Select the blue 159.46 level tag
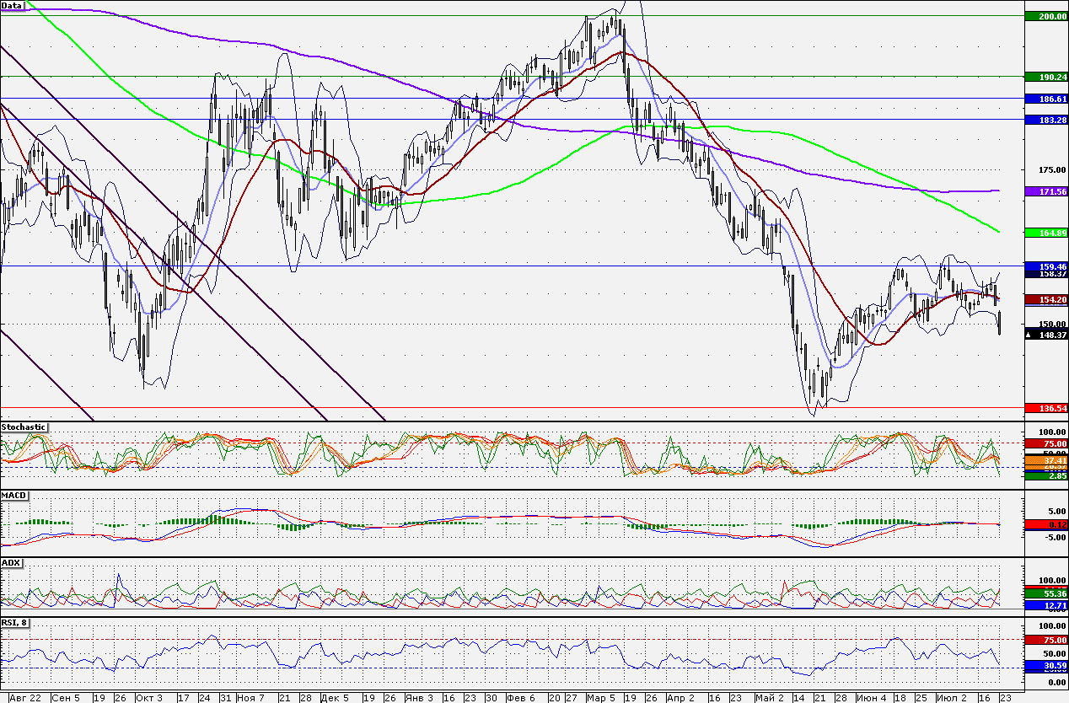This screenshot has width=1069, height=703. 1045,266
